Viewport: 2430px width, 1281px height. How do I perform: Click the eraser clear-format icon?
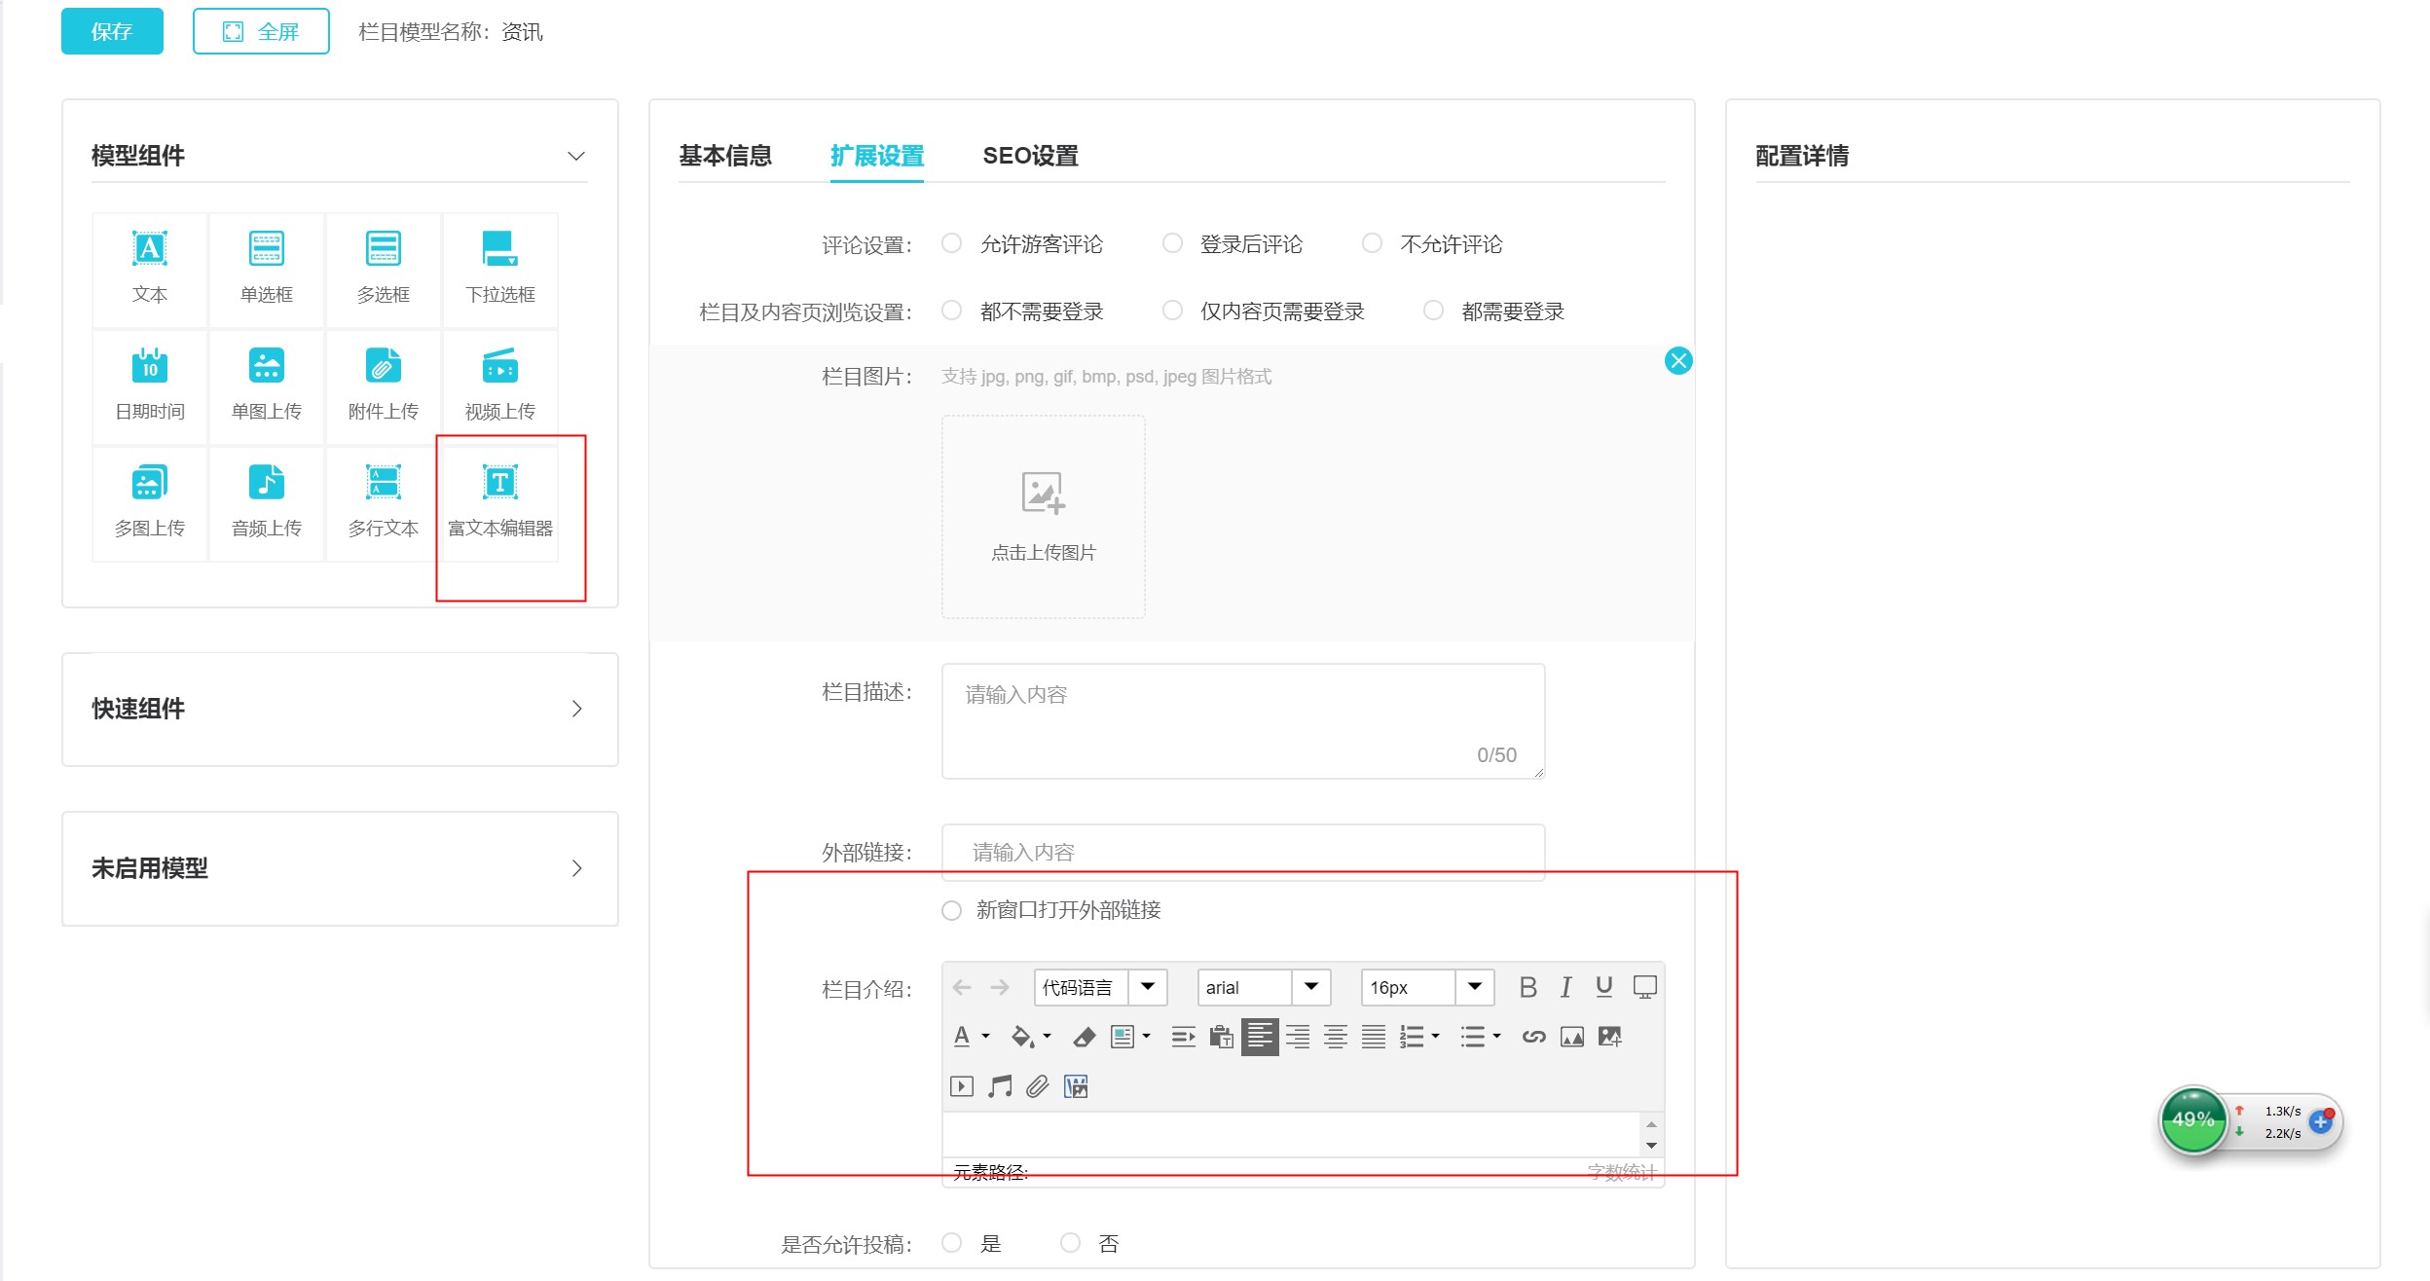click(x=1084, y=1037)
